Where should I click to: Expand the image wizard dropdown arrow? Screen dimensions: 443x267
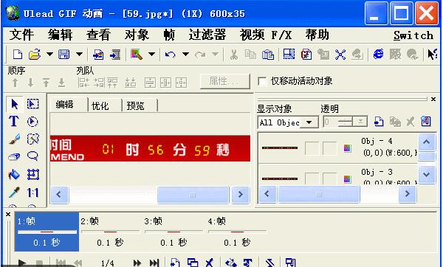pos(151,54)
